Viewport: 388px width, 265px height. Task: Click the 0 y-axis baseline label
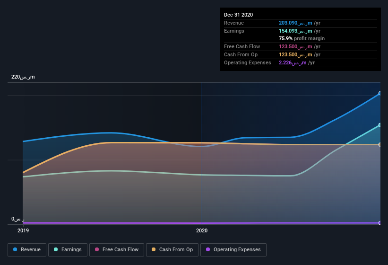pos(17,219)
